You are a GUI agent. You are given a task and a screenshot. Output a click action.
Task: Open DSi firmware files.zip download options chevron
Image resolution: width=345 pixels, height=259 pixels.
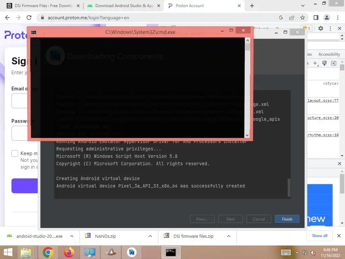coord(229,236)
